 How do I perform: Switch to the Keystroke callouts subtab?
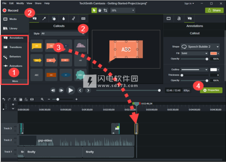(83, 19)
